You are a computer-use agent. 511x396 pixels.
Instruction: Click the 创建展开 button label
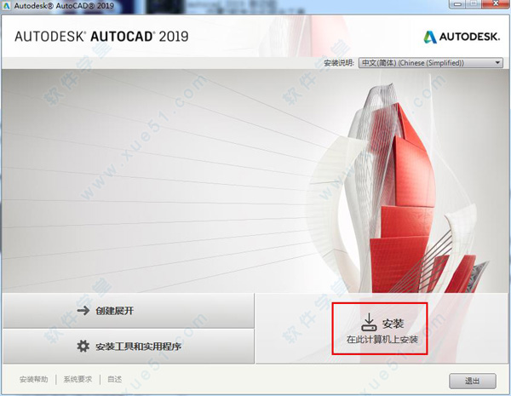click(x=115, y=311)
